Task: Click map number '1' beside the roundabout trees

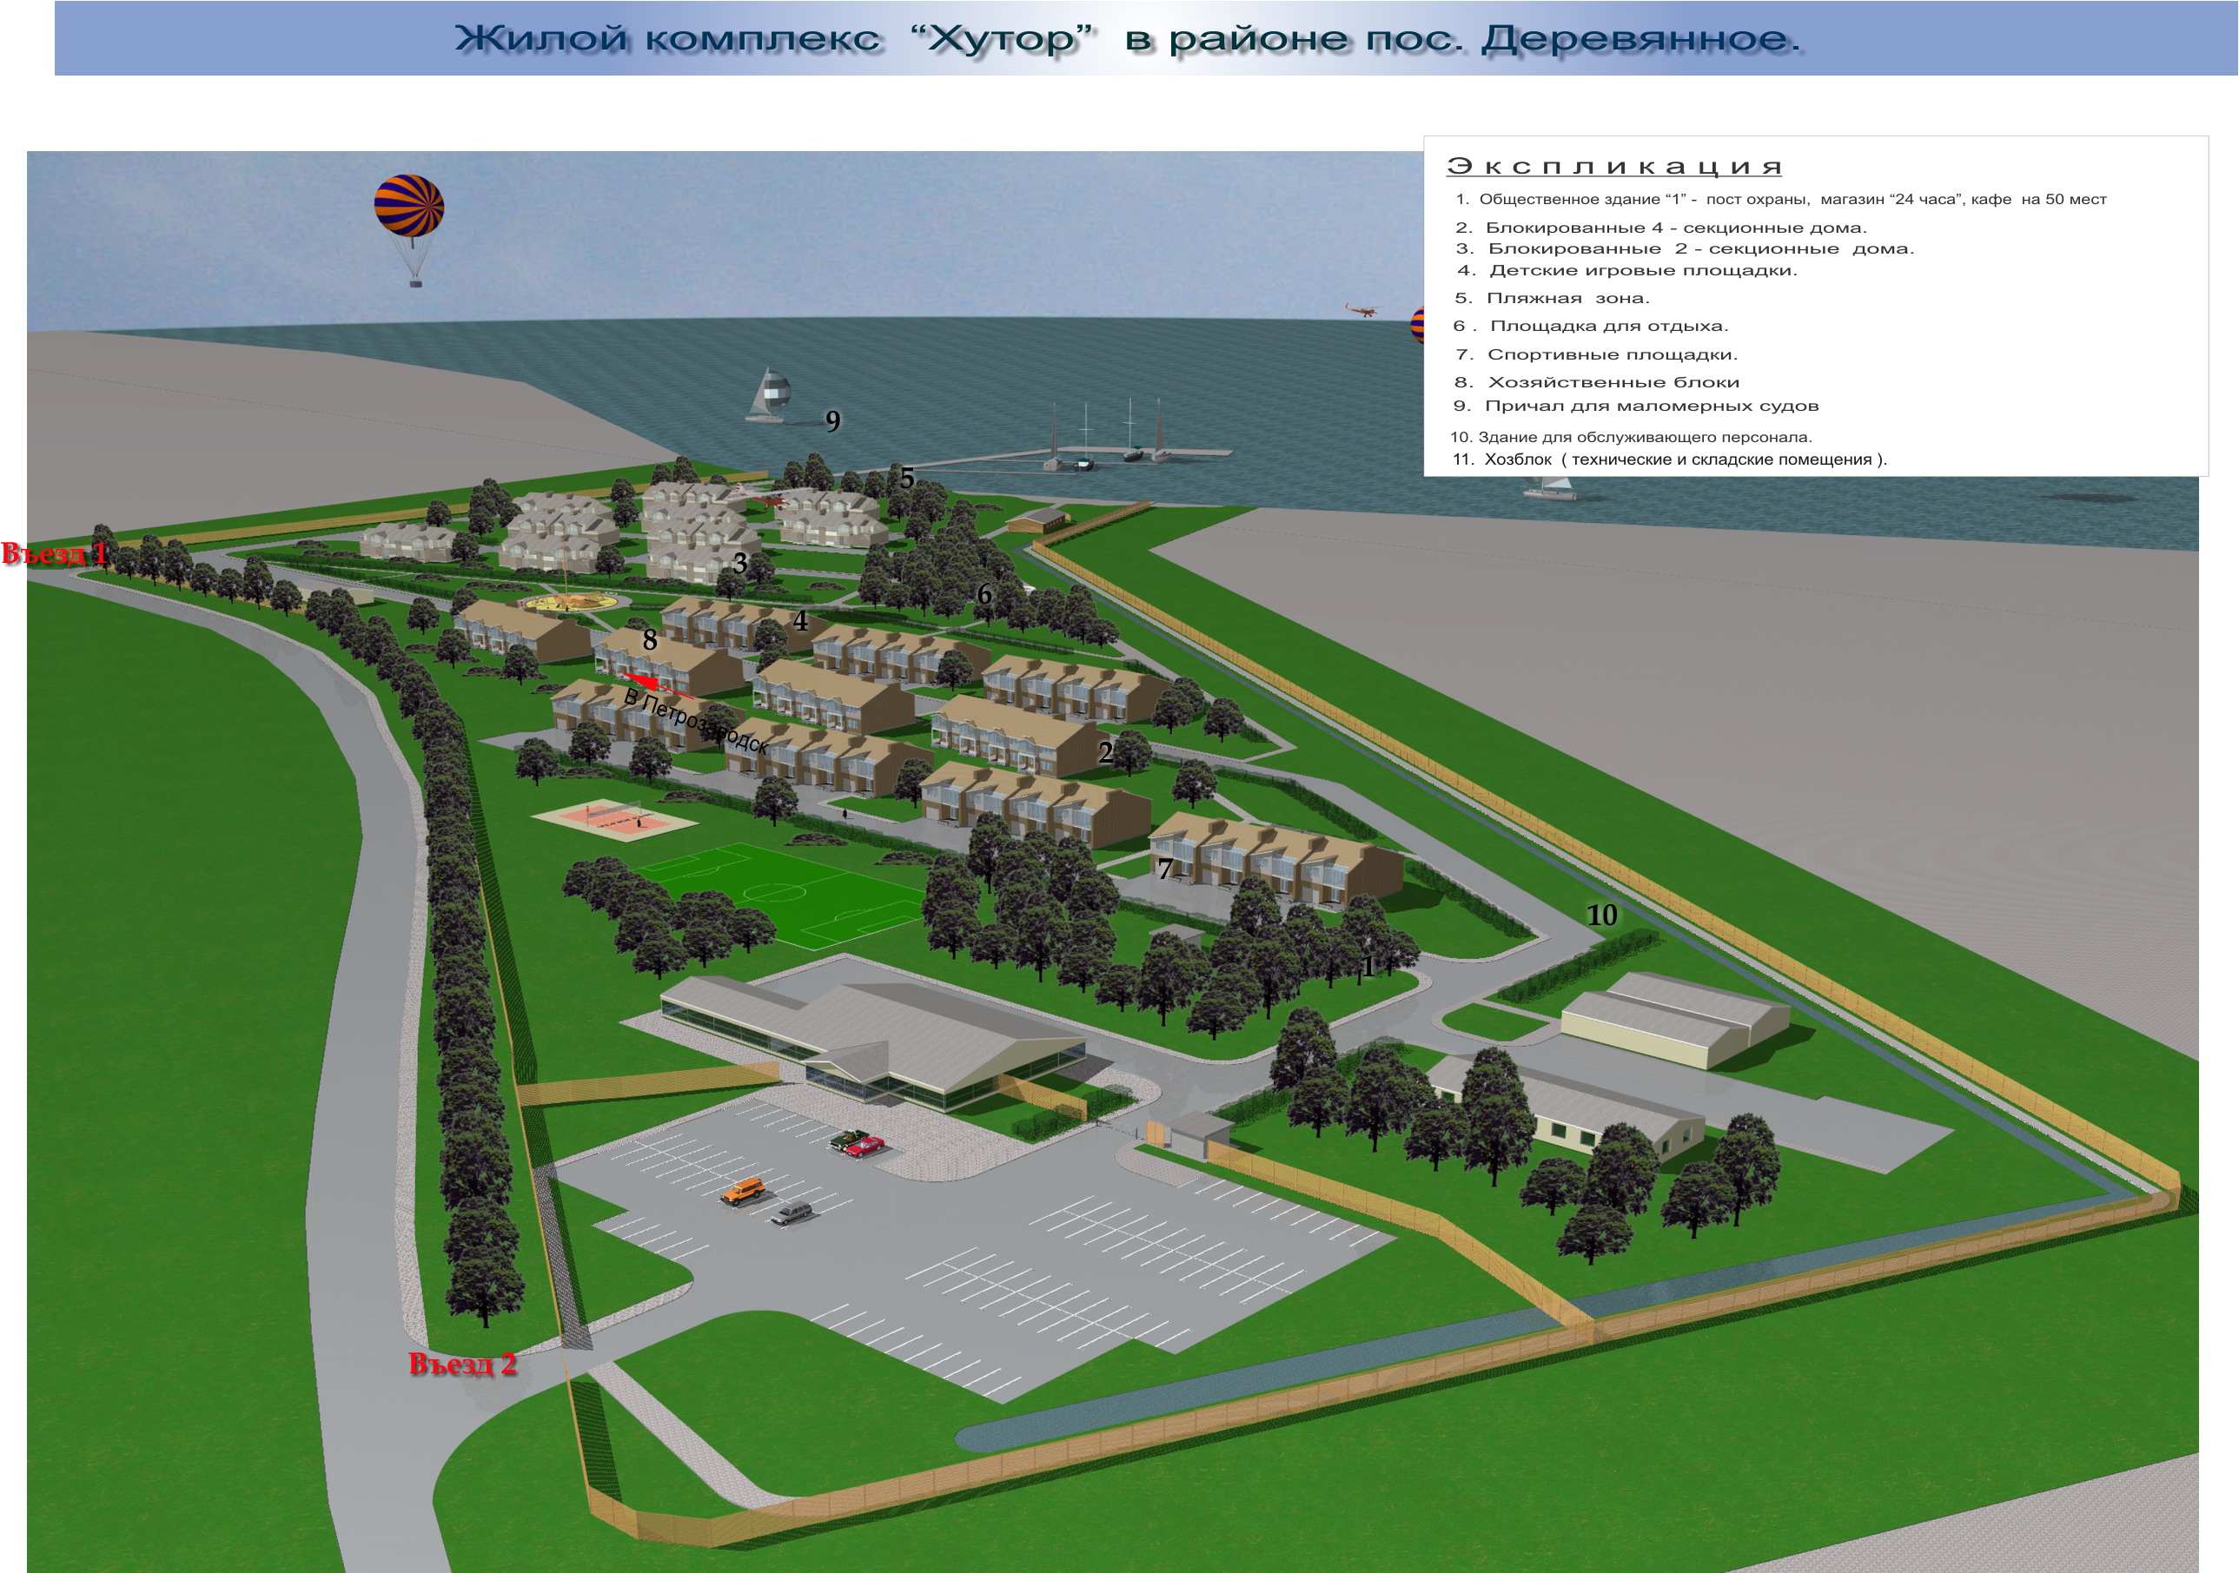Action: coord(1368,967)
